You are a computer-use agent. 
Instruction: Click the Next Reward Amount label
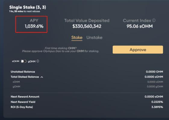tap(25, 97)
